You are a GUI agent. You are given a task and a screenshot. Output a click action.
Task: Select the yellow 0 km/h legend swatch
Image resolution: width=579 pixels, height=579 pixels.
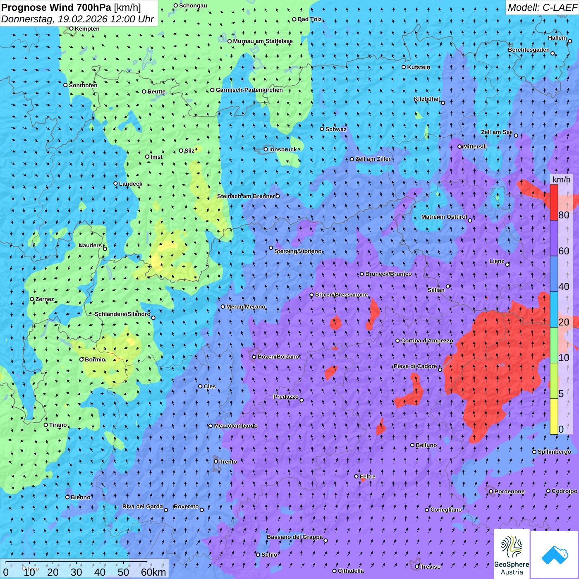pyautogui.click(x=554, y=416)
